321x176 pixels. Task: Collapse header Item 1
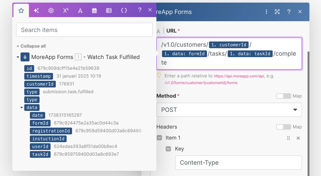pos(159,138)
